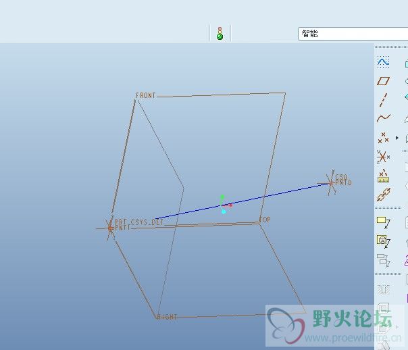Select the Datum Plane tool
Image resolution: width=408 pixels, height=350 pixels.
383,81
